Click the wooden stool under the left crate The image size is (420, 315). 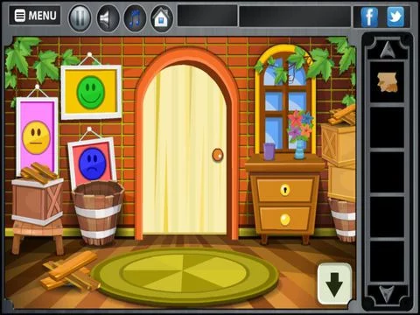(x=38, y=237)
